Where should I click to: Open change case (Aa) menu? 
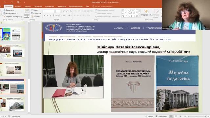[64, 15]
